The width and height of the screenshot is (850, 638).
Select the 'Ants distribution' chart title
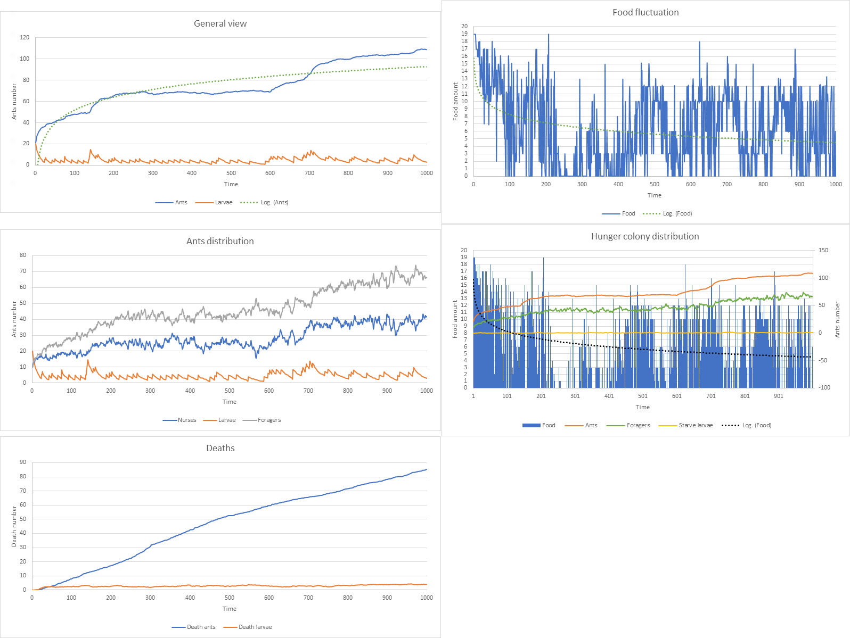coord(220,241)
